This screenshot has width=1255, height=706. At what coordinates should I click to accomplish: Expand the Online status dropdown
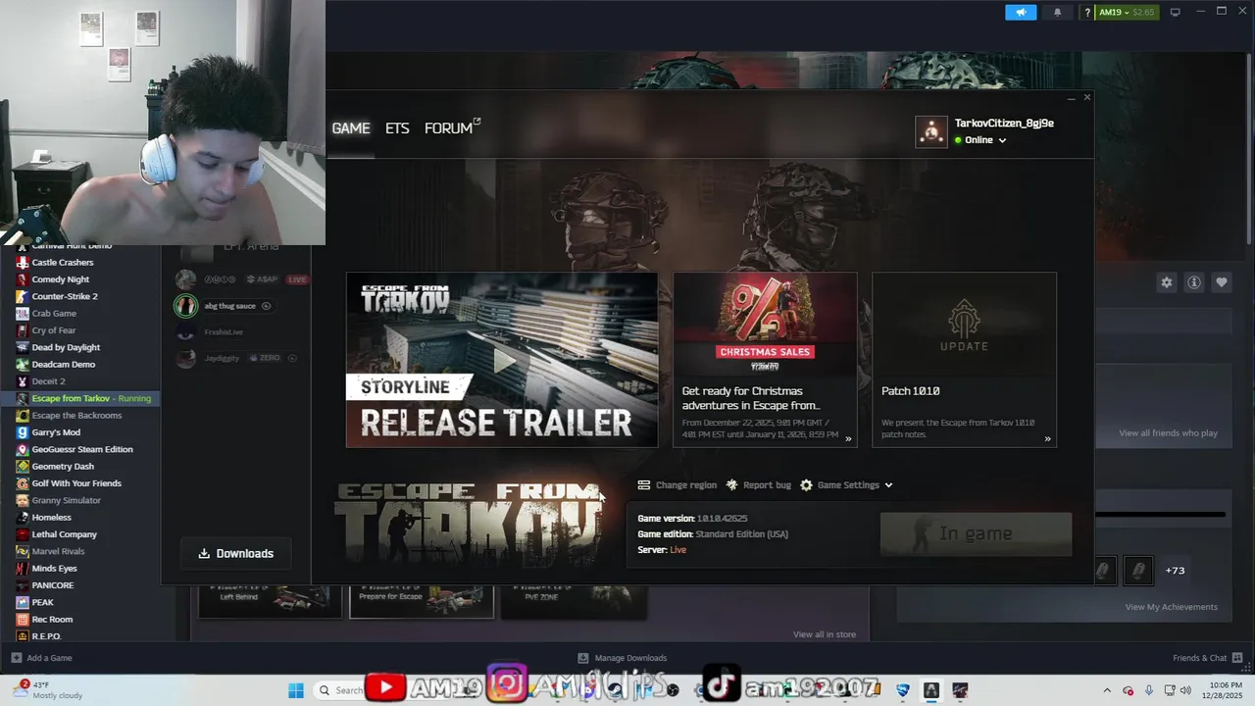tap(980, 140)
